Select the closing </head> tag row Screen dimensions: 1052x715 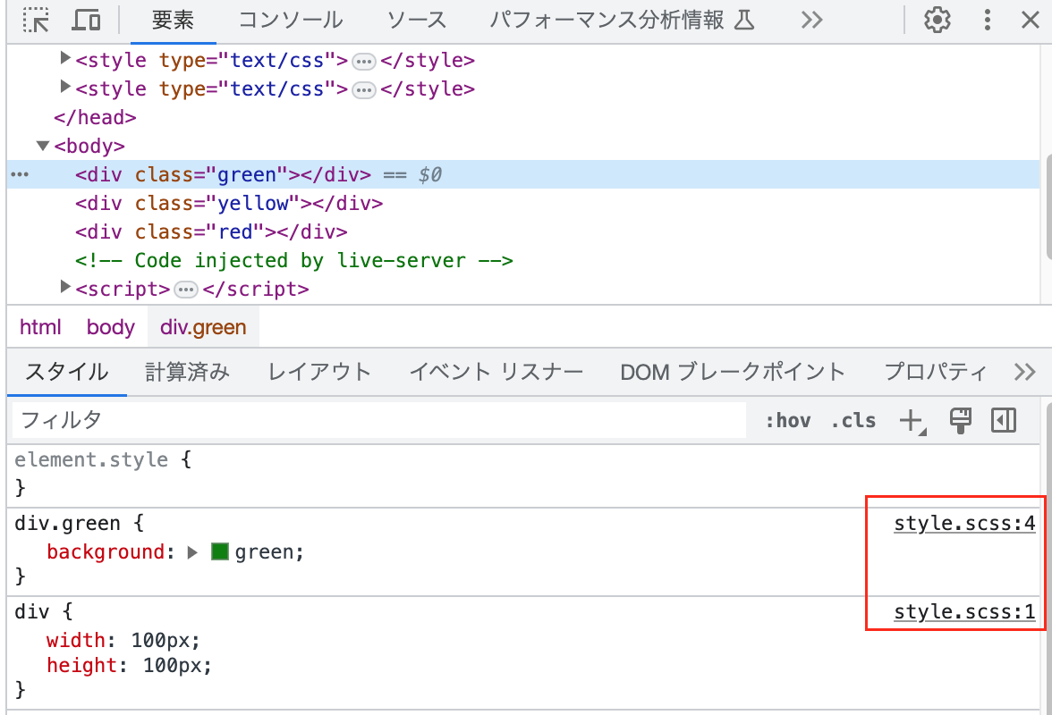click(x=523, y=117)
